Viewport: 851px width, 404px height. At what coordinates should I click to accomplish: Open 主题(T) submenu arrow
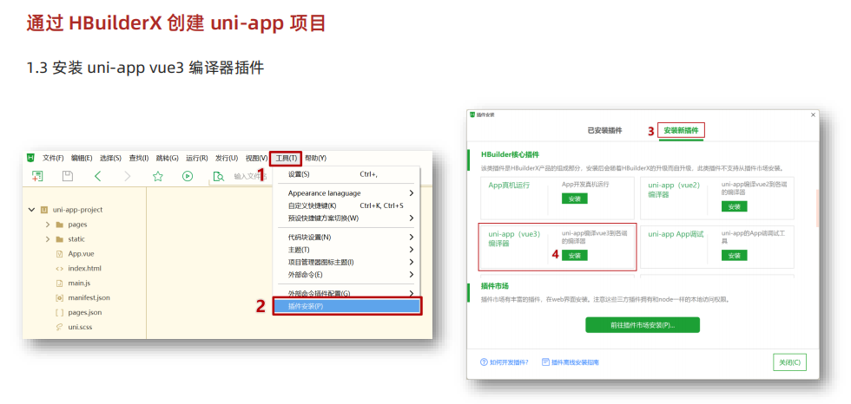[412, 250]
